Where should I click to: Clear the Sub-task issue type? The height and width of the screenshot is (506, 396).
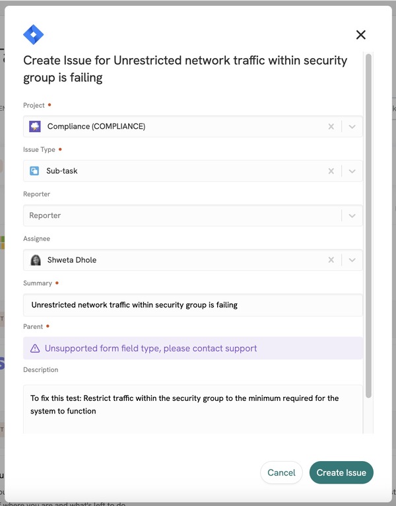pyautogui.click(x=331, y=171)
